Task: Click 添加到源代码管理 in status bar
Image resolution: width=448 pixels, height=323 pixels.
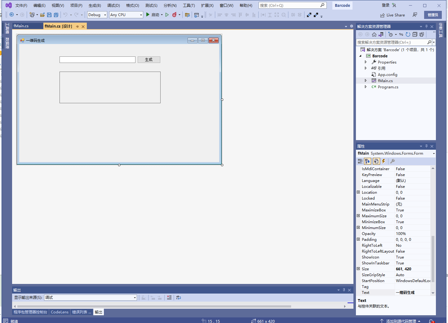Action: click(x=401, y=321)
